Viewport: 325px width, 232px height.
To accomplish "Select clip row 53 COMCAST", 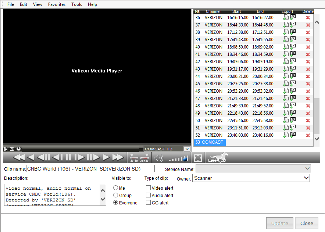I will pyautogui.click(x=210, y=142).
